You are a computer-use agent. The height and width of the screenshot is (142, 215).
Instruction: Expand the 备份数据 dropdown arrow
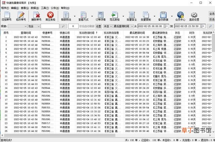[x=172, y=16]
